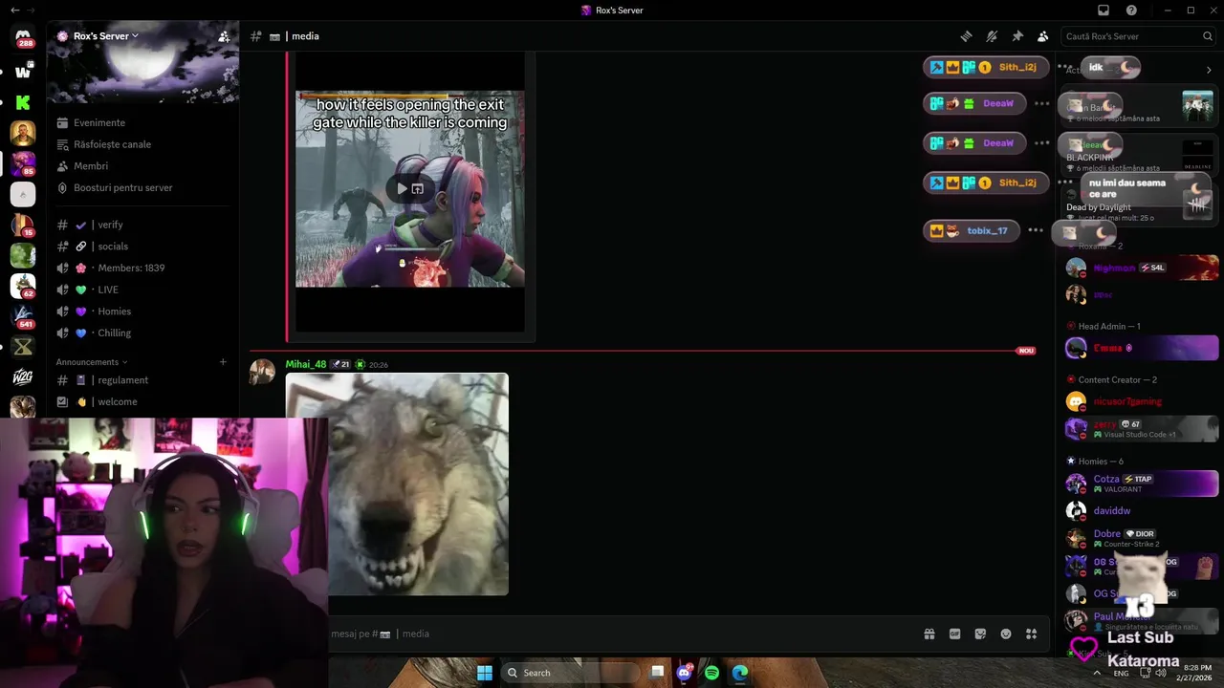This screenshot has height=688, width=1224.
Task: Click the tobix_17 name tag
Action: (972, 230)
